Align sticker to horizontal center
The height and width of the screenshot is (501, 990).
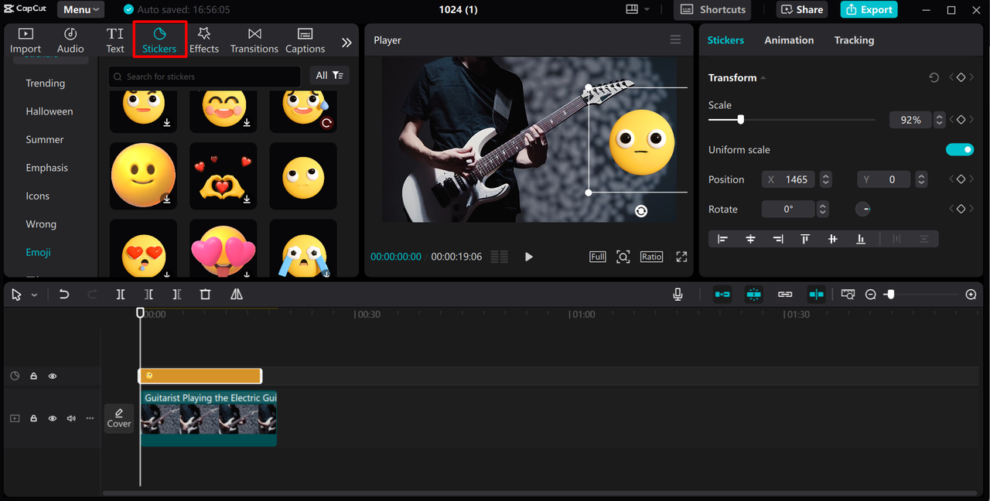[750, 240]
